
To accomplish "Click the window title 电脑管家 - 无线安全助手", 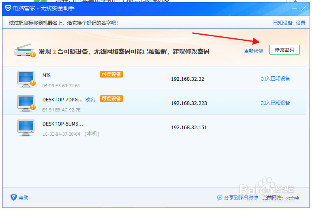I will tap(44, 8).
